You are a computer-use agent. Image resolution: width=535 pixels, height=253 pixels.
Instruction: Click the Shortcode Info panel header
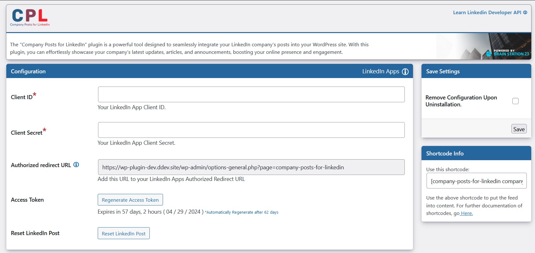[445, 154]
